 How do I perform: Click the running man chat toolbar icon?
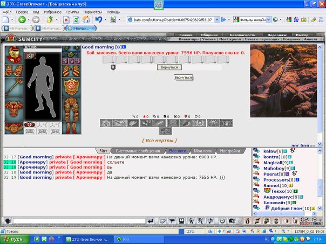[x=191, y=221]
